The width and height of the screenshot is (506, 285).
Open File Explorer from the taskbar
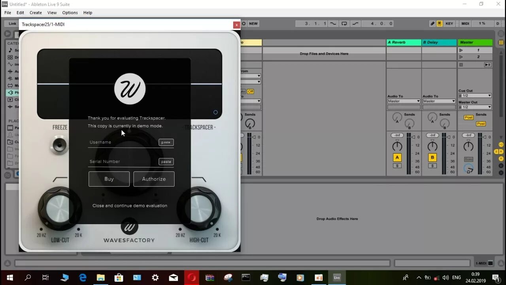(100, 277)
